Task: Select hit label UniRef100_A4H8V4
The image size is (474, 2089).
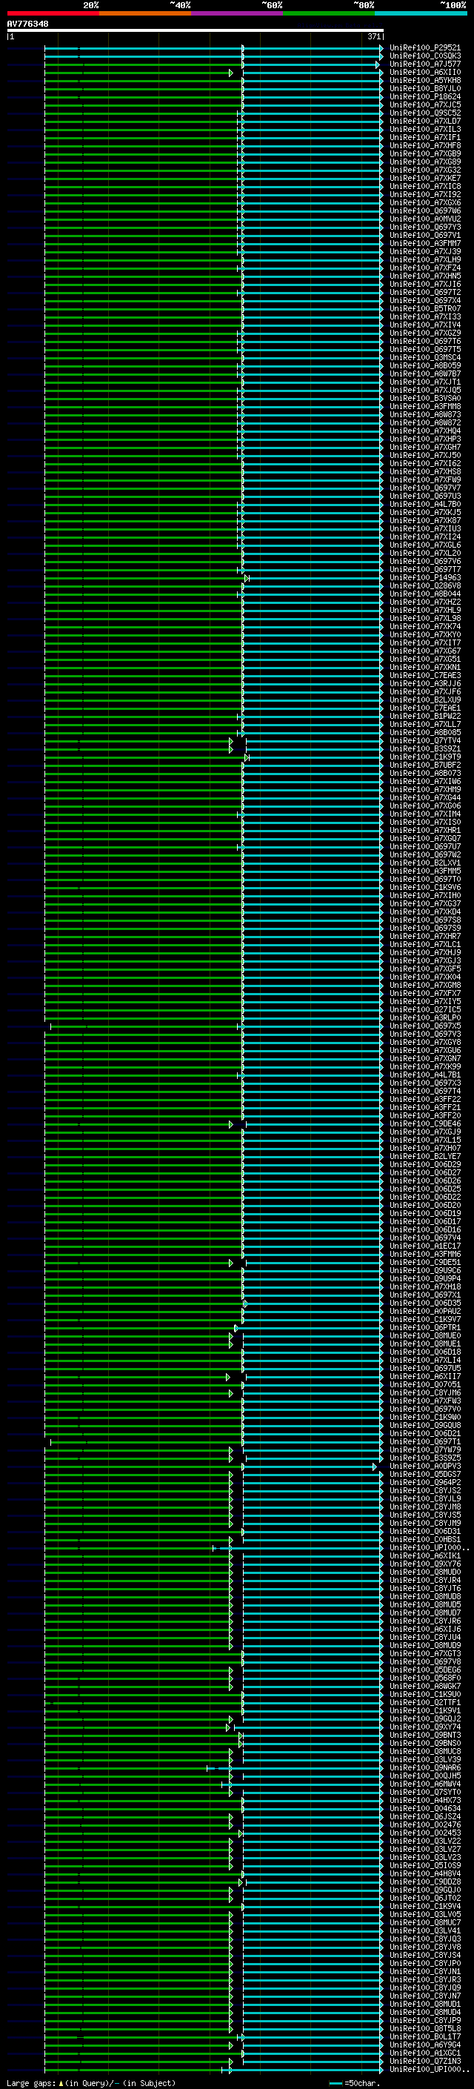Action: 425,1874
